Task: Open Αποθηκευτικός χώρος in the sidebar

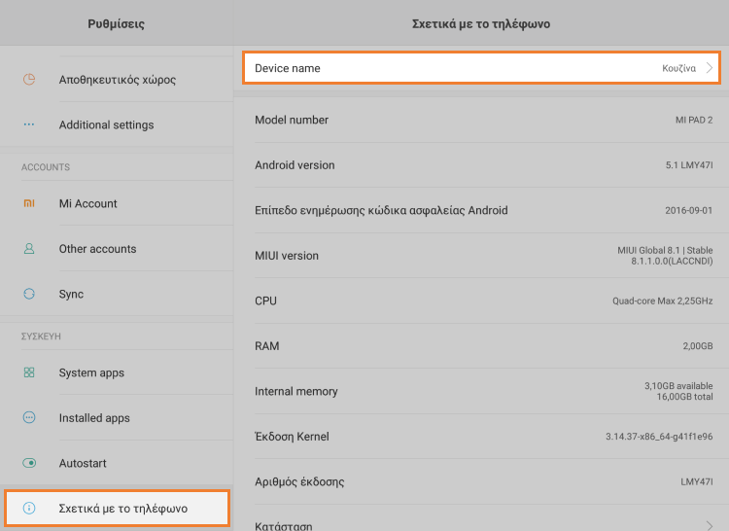Action: click(x=117, y=80)
